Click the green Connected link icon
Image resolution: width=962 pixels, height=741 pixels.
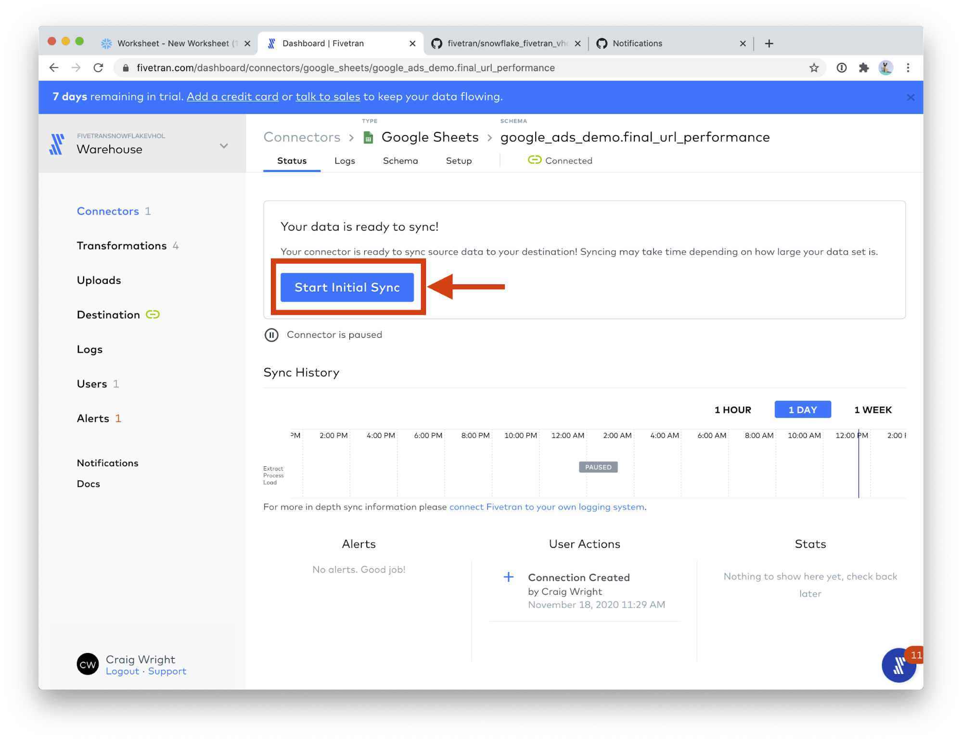(x=534, y=160)
